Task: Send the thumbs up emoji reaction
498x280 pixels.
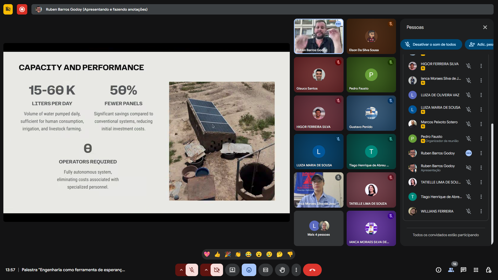Action: [217, 254]
